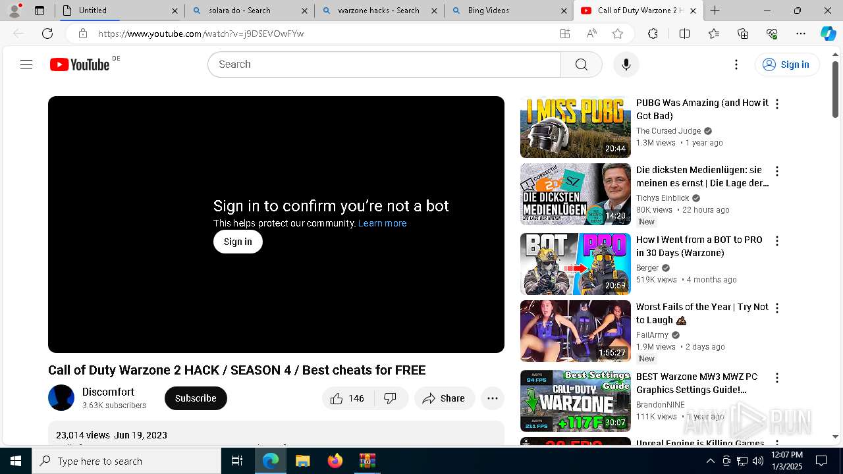843x474 pixels.
Task: Open the YouTube guide hamburger menu
Action: pyautogui.click(x=26, y=65)
